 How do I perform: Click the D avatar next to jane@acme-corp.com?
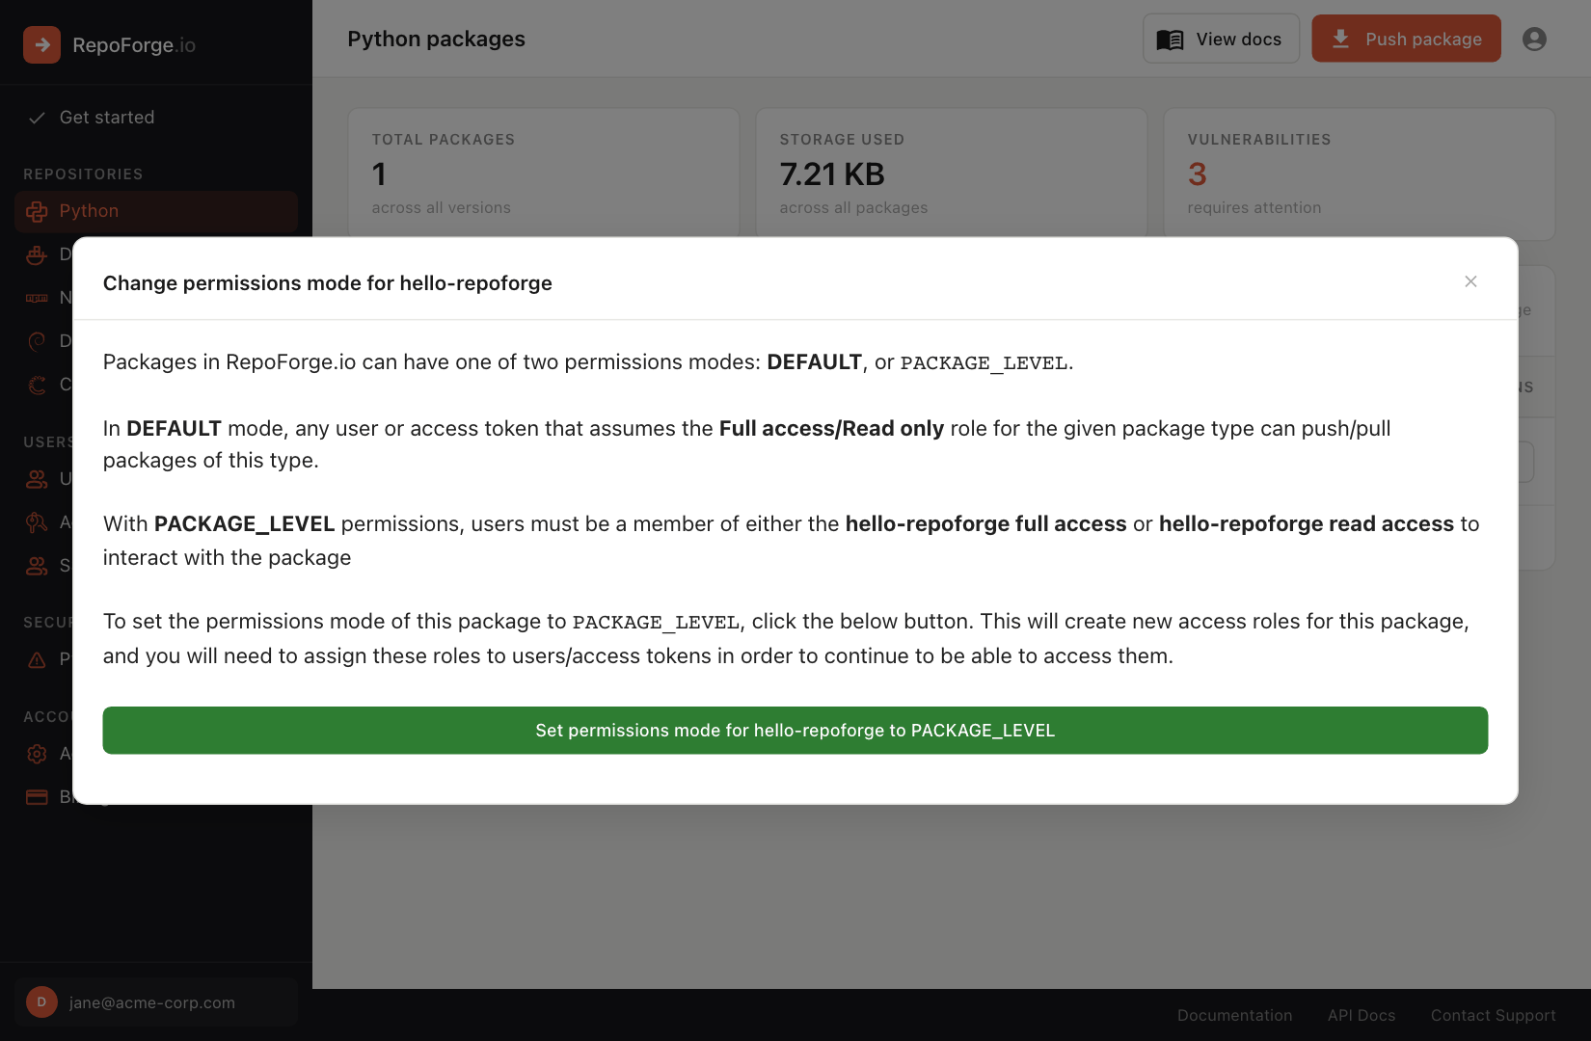point(41,1002)
